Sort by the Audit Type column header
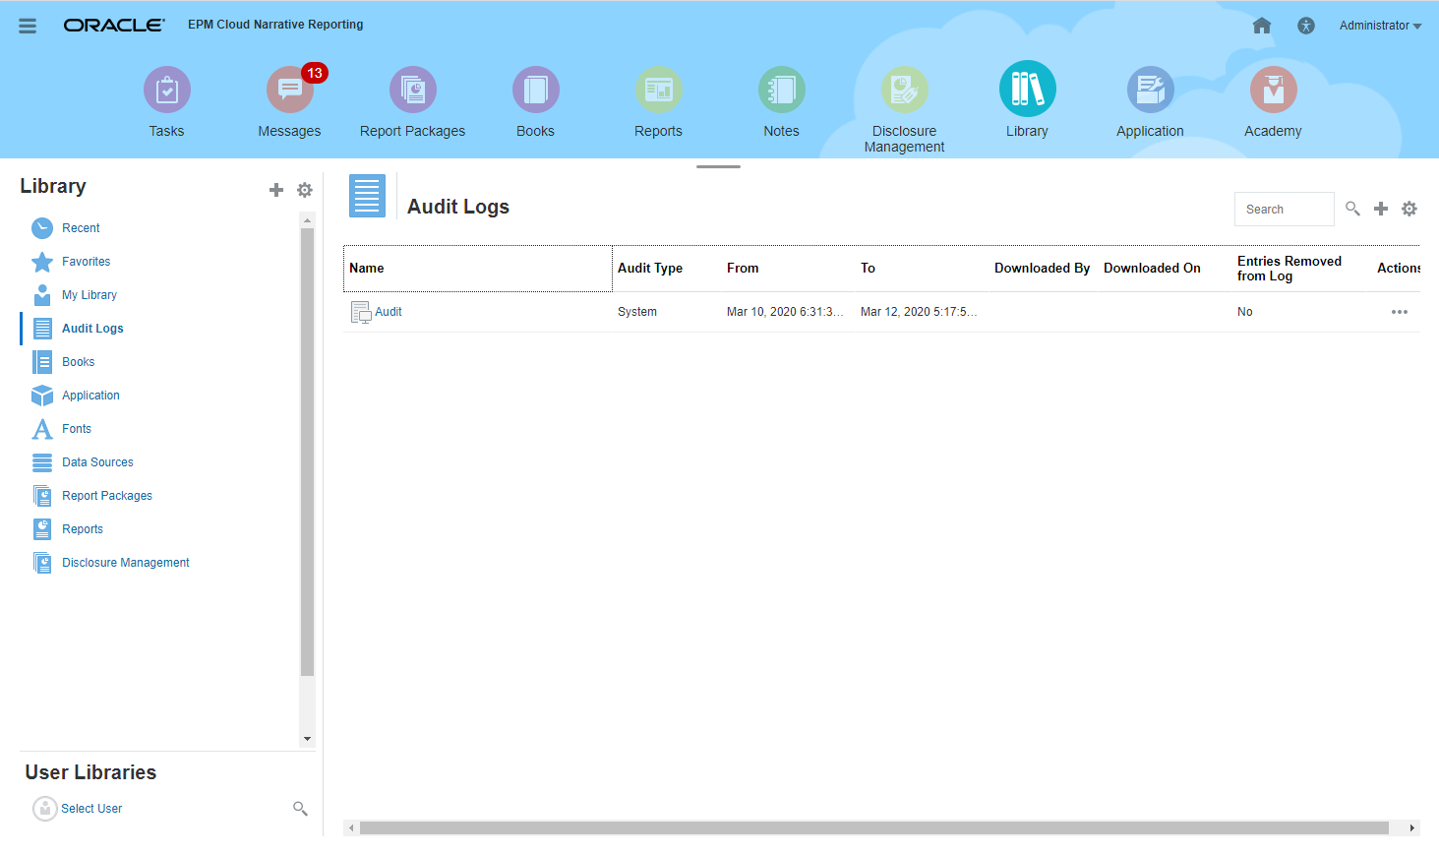 (x=650, y=268)
